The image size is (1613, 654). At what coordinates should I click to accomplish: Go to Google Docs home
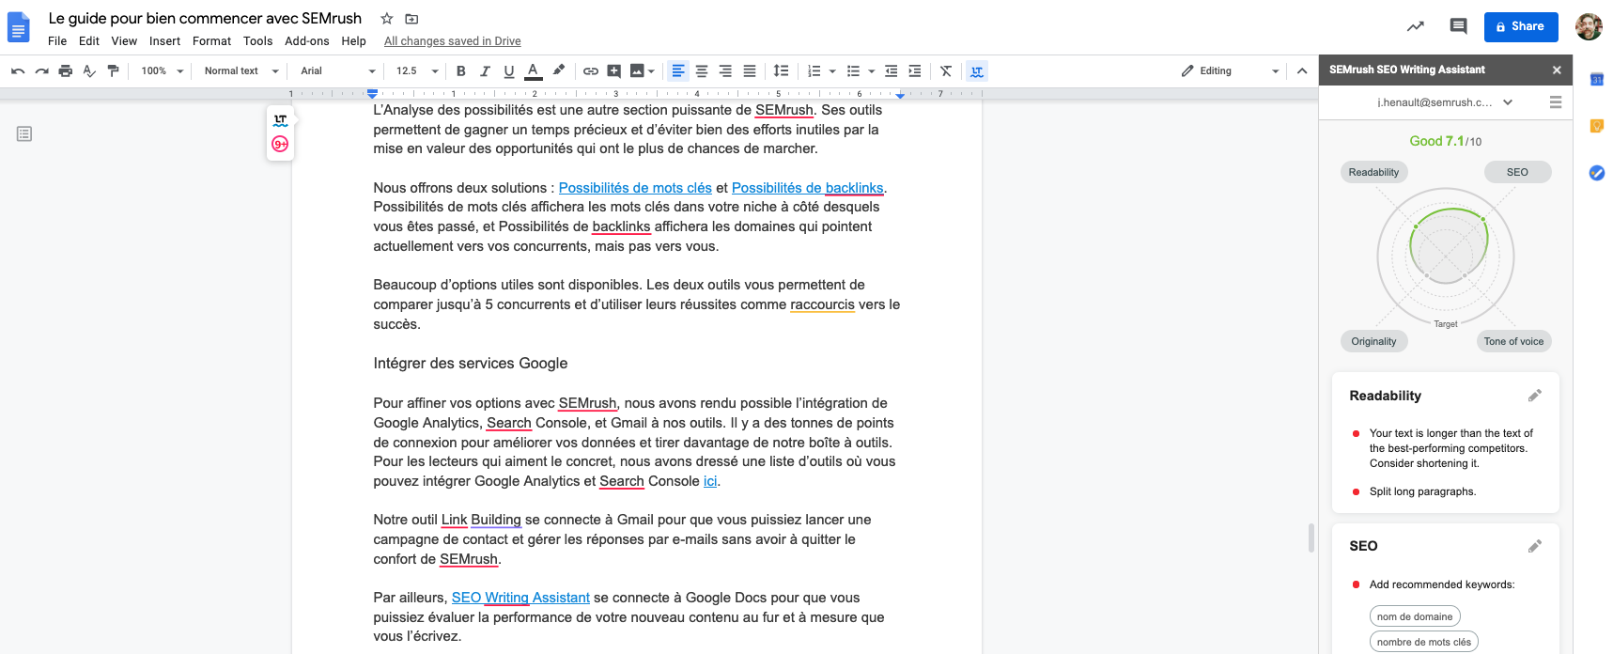19,27
